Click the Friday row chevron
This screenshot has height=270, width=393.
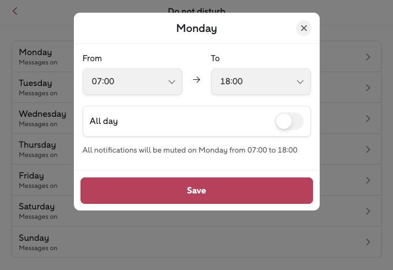pyautogui.click(x=368, y=180)
